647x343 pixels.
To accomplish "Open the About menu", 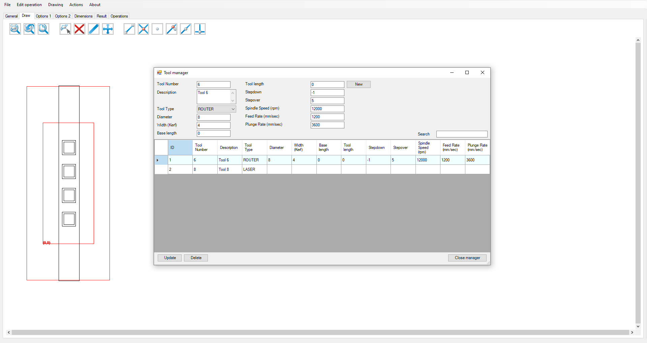I will [x=95, y=5].
